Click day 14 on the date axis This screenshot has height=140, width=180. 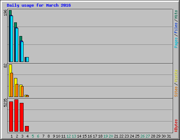pos(79,136)
